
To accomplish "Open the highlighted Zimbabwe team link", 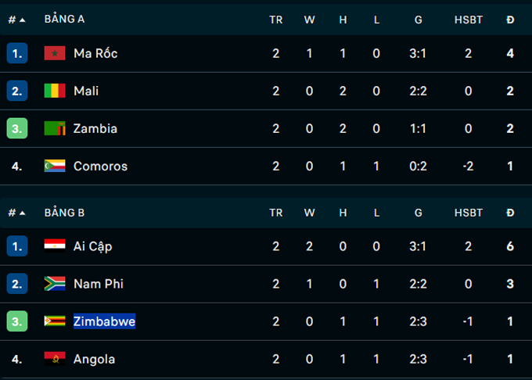I will pyautogui.click(x=104, y=321).
